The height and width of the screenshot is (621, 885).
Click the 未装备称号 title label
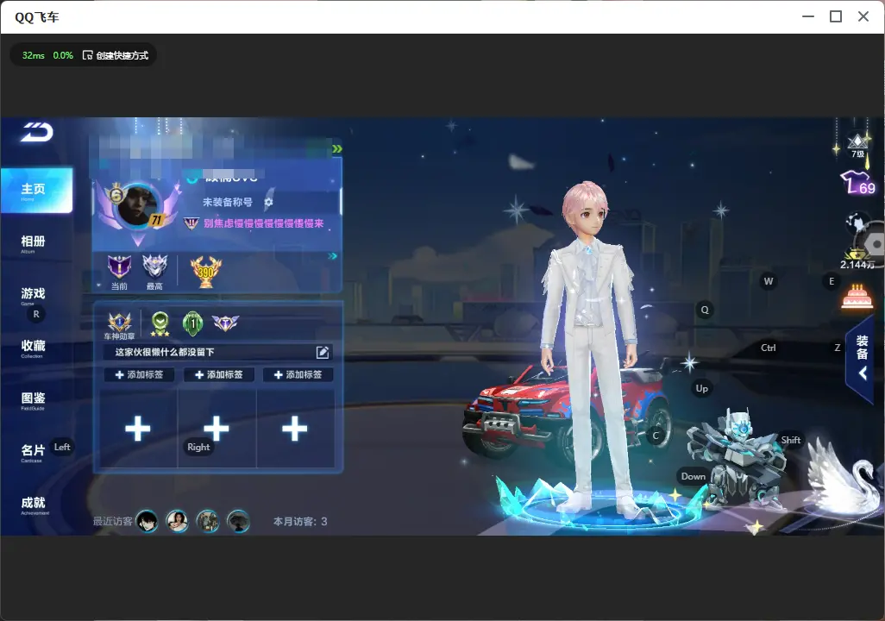pyautogui.click(x=228, y=202)
